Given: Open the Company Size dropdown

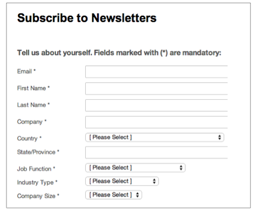Looking at the screenshot, I should 114,195.
